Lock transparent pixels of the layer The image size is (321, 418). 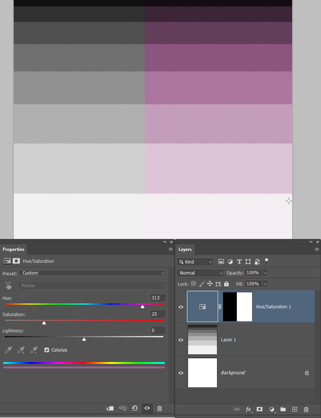(194, 283)
